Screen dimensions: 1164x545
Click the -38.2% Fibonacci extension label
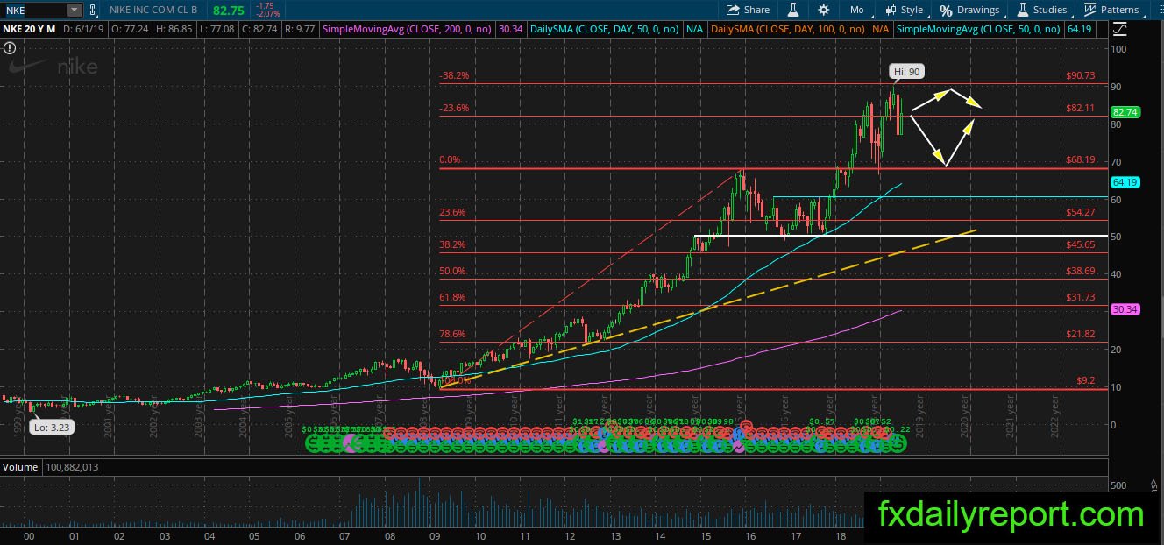pos(454,76)
